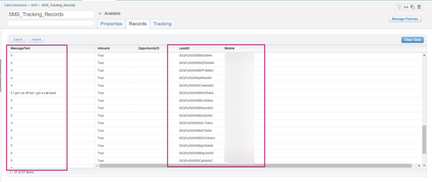The image size is (432, 182).
Task: Click LeadID 00QPy000009BNVZMA4
Action: [196, 93]
